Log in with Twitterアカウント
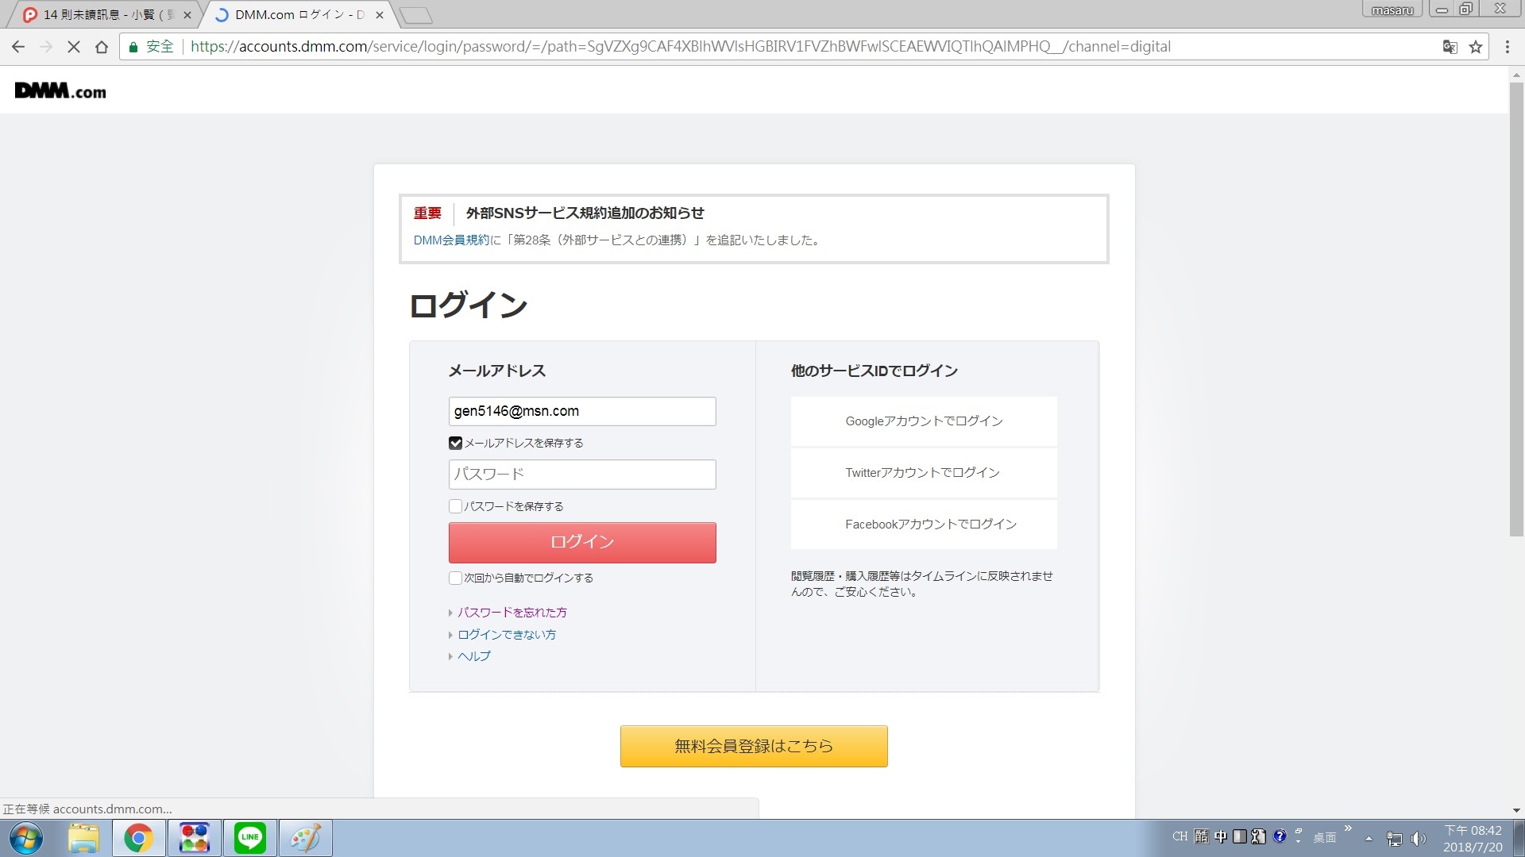 pyautogui.click(x=924, y=473)
